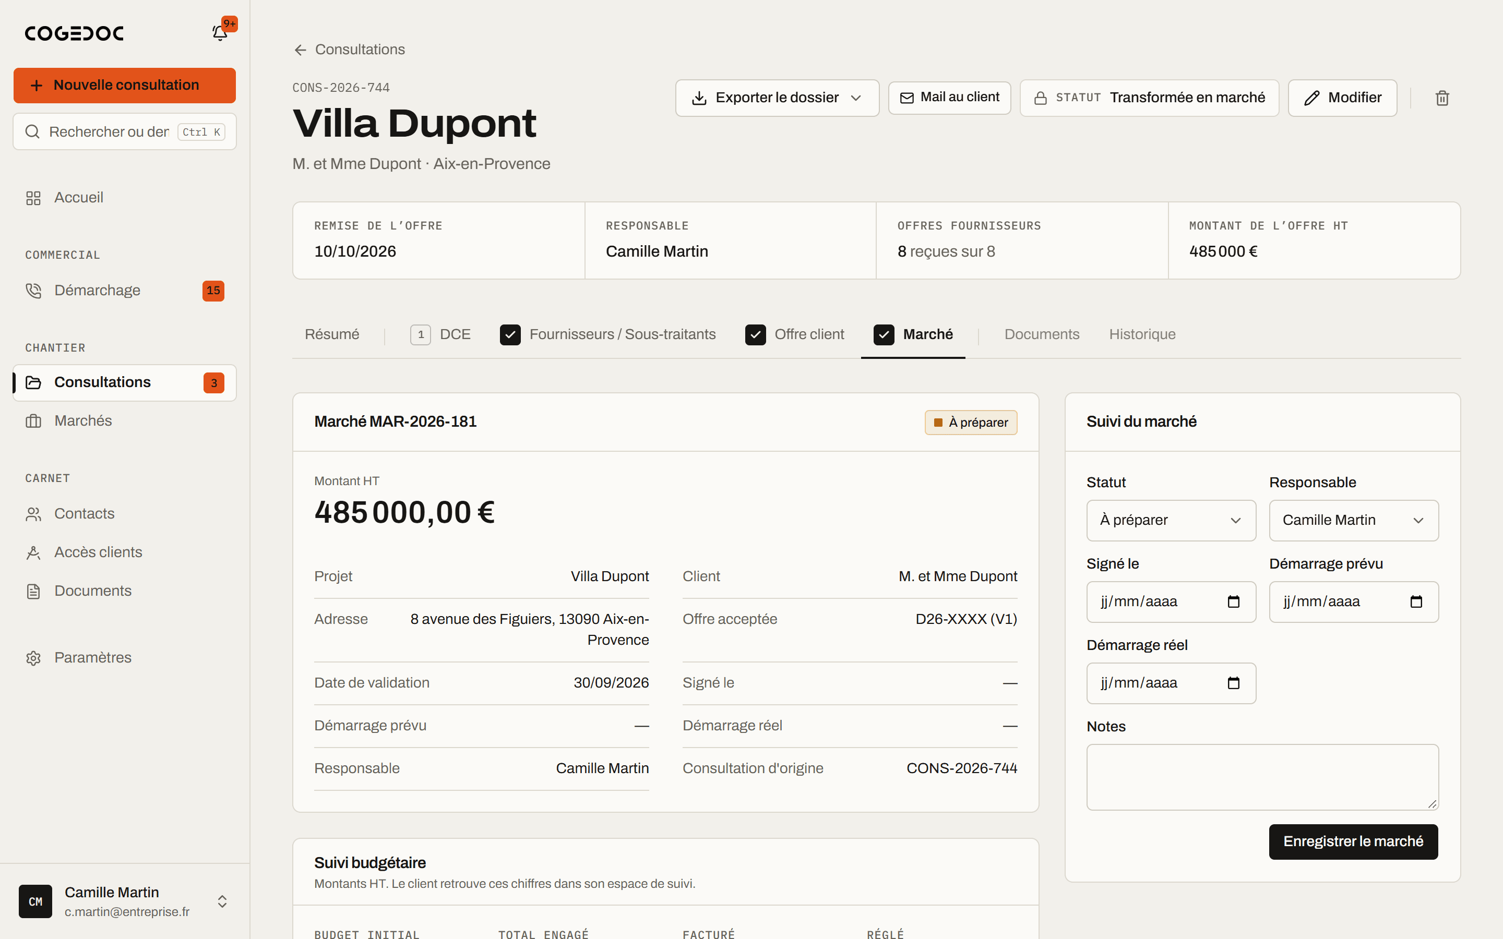Open the notifications bell
This screenshot has height=939, width=1503.
pyautogui.click(x=220, y=33)
